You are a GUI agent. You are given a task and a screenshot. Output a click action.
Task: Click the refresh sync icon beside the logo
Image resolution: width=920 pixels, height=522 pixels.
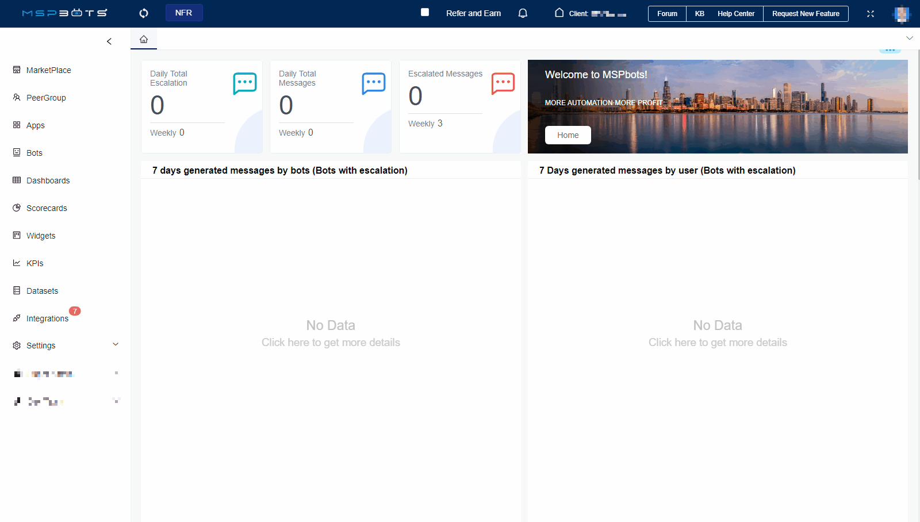pos(144,13)
